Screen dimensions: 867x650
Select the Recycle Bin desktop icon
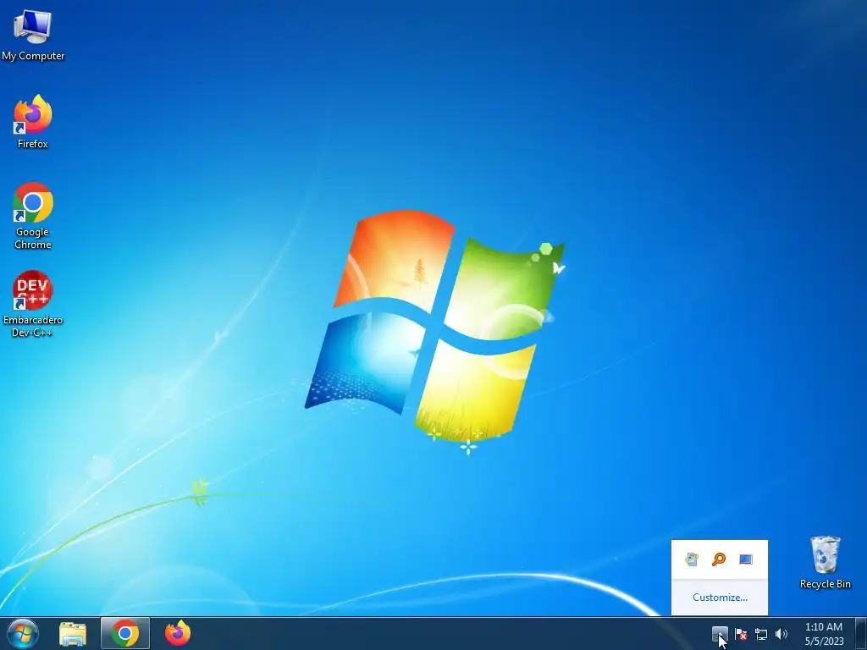click(825, 562)
